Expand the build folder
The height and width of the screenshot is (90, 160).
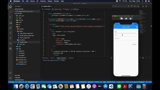click(20, 22)
